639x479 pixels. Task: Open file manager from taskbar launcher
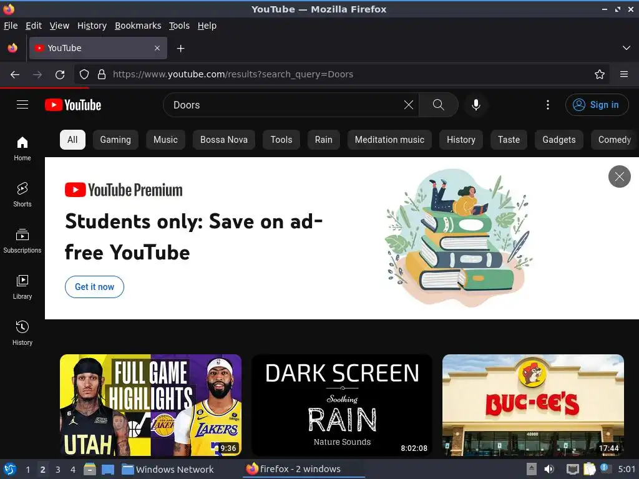point(90,469)
